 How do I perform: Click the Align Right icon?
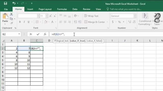point(69,22)
